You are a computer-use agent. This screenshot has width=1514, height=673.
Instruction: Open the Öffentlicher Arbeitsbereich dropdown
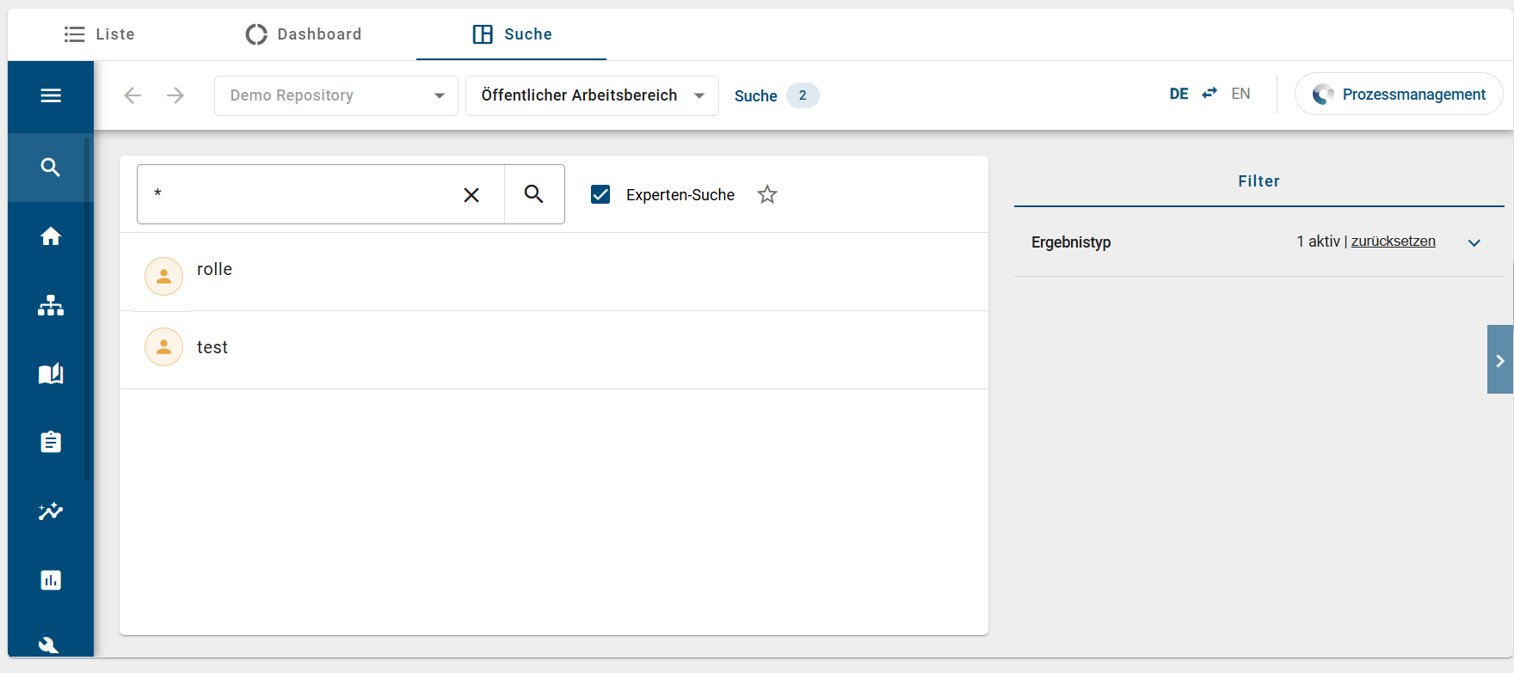pyautogui.click(x=592, y=95)
